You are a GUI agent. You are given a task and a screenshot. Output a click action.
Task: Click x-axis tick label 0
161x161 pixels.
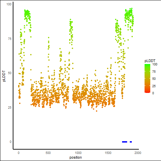pos(18,153)
